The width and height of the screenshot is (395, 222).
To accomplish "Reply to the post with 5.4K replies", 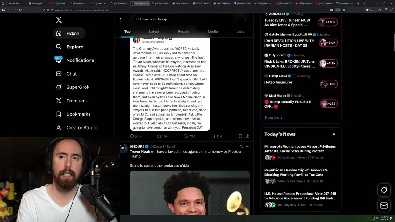I will point(136,136).
